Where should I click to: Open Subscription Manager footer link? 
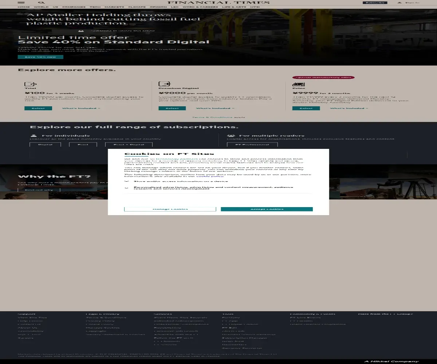[245, 338]
